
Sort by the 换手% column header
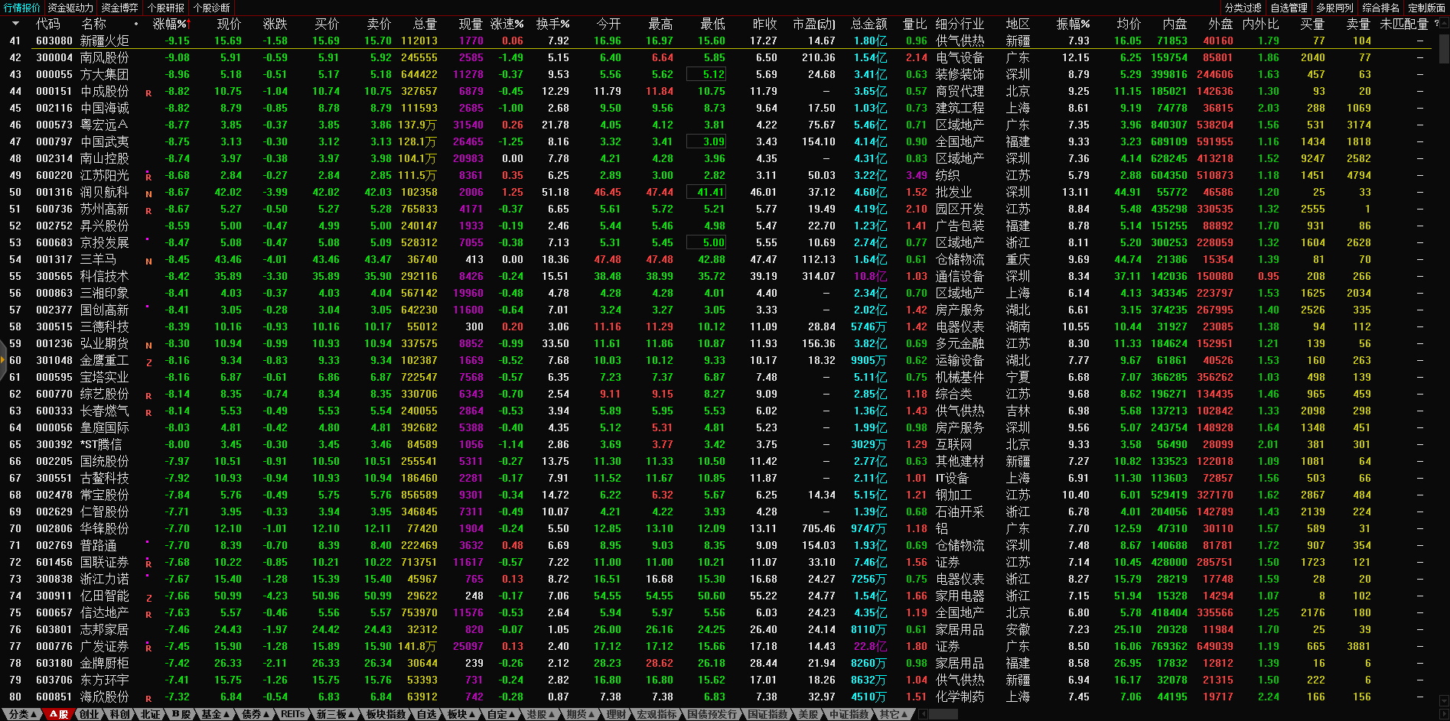tap(552, 24)
